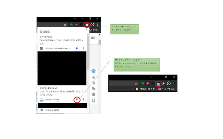Image resolution: width=223 pixels, height=139 pixels.
Task: Open more options for 中国語サーチchainet extension
Action: click(x=83, y=100)
